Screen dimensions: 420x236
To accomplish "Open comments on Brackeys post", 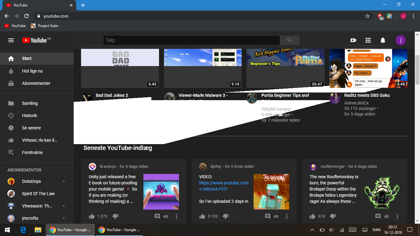I will pos(157,216).
